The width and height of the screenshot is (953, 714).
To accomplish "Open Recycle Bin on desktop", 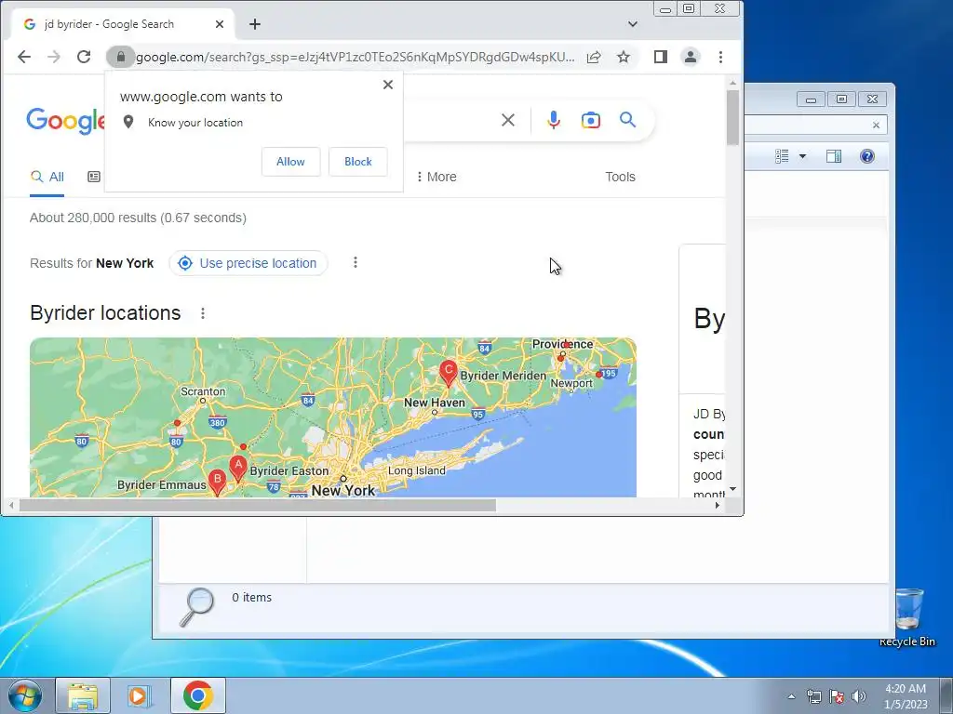I will 906,617.
